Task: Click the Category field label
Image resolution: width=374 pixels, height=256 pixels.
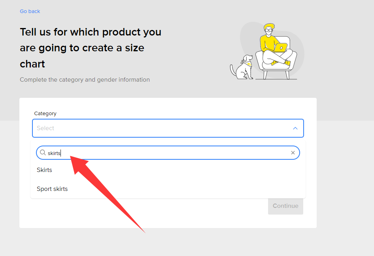Action: coord(45,114)
